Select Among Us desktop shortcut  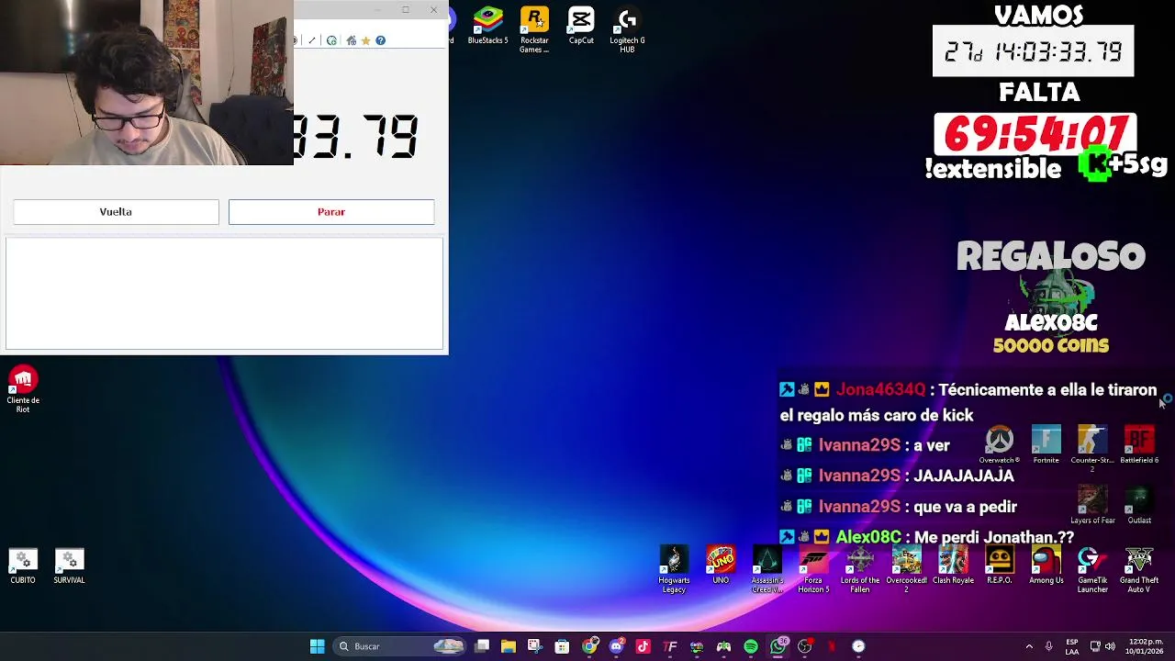pos(1046,566)
